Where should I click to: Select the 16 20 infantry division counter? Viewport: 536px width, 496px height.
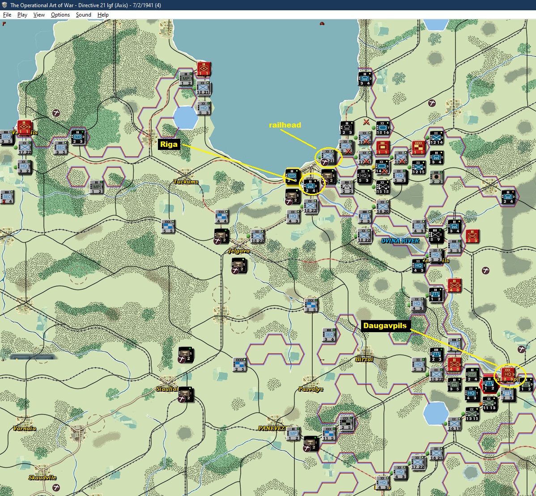[383, 207]
